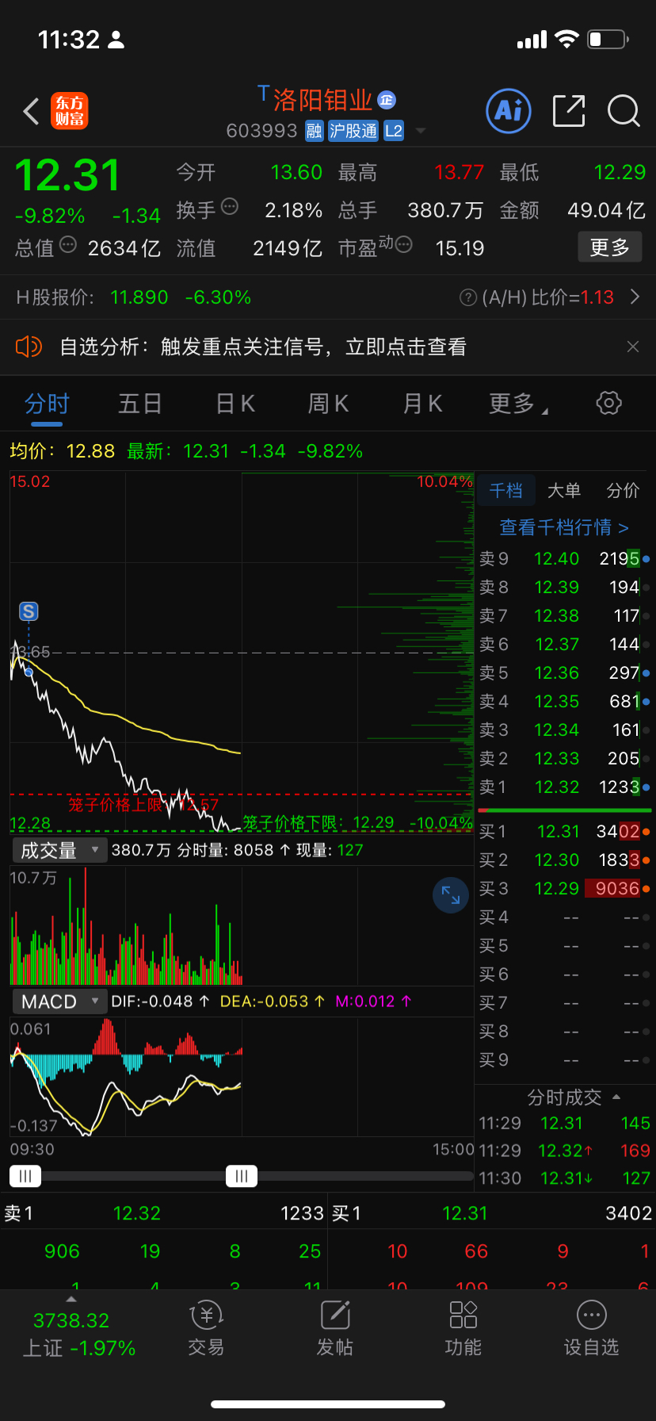Screen dimensions: 656x1421
Task: Switch to 大单 tab
Action: 564,491
